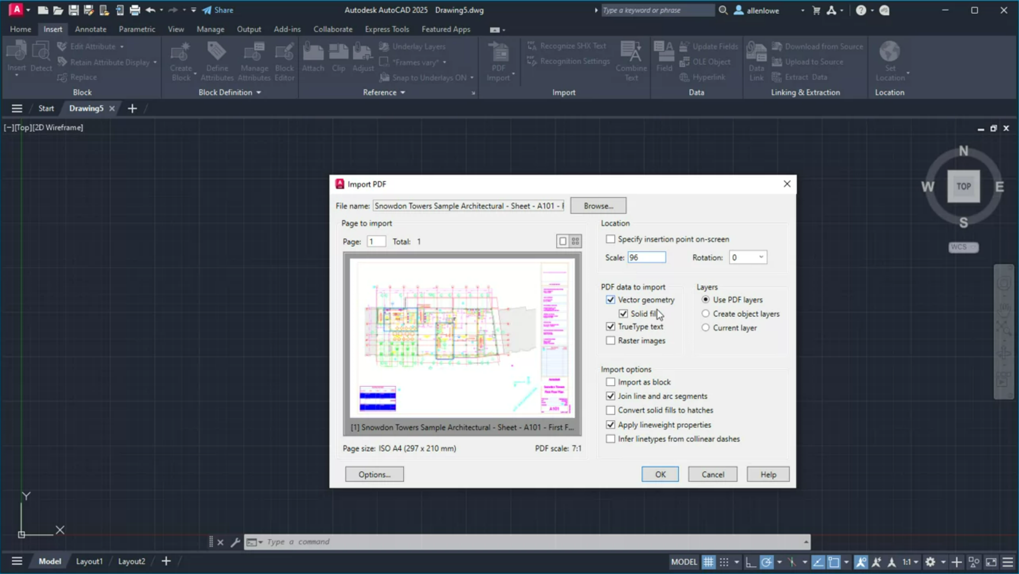Enable Raster images checkbox
The image size is (1019, 574).
[x=610, y=341]
